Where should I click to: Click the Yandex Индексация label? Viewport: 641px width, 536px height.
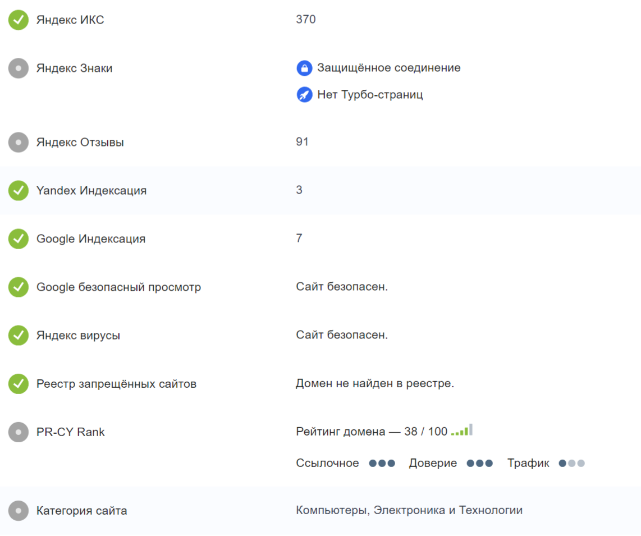(91, 190)
